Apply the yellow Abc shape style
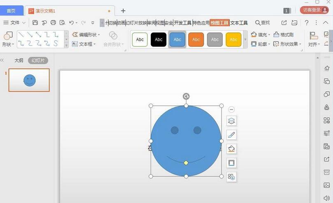This screenshot has width=333, height=203. coord(233,39)
